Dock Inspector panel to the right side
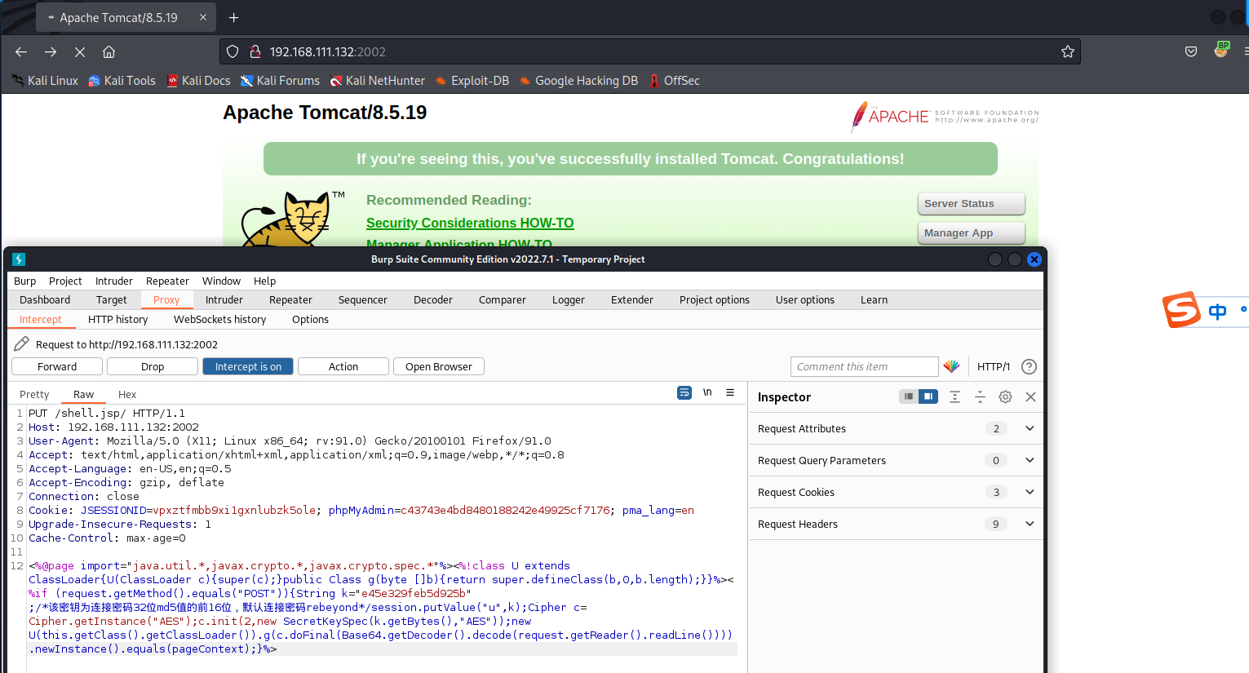 (x=928, y=396)
